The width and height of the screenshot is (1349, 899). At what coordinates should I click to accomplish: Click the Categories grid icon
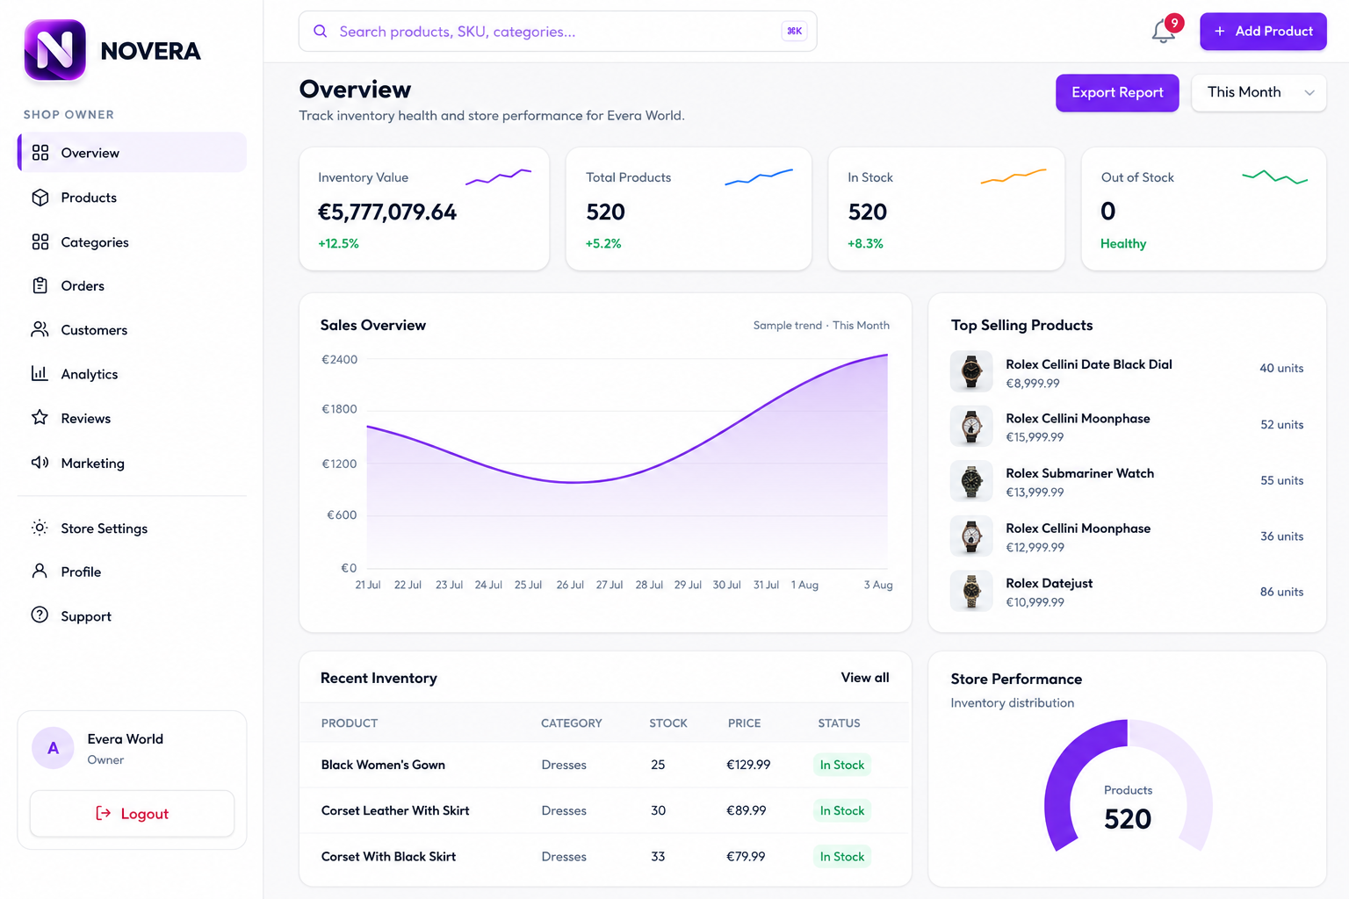click(x=40, y=242)
